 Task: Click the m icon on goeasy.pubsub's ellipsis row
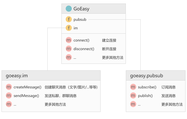click(133, 104)
